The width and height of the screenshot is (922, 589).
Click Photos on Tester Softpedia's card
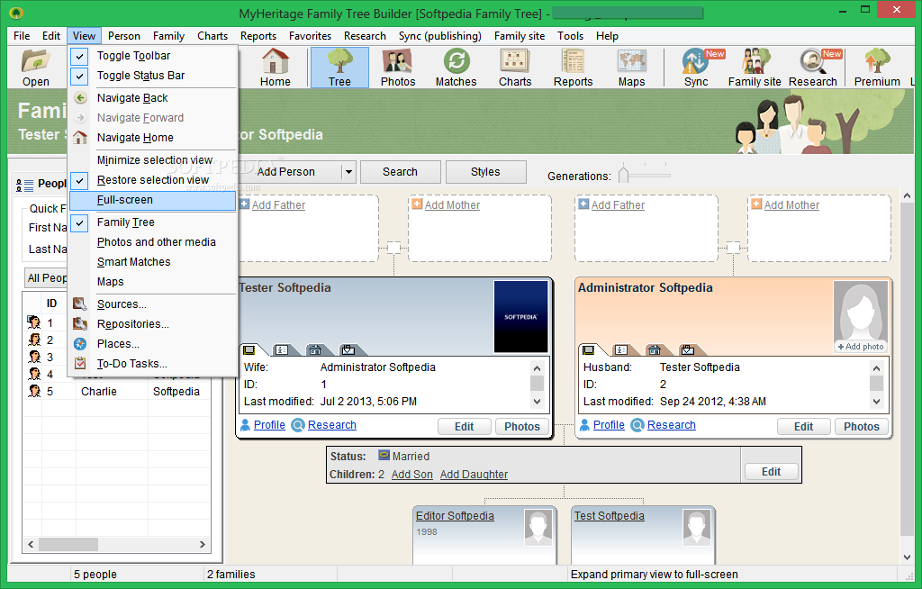point(521,427)
